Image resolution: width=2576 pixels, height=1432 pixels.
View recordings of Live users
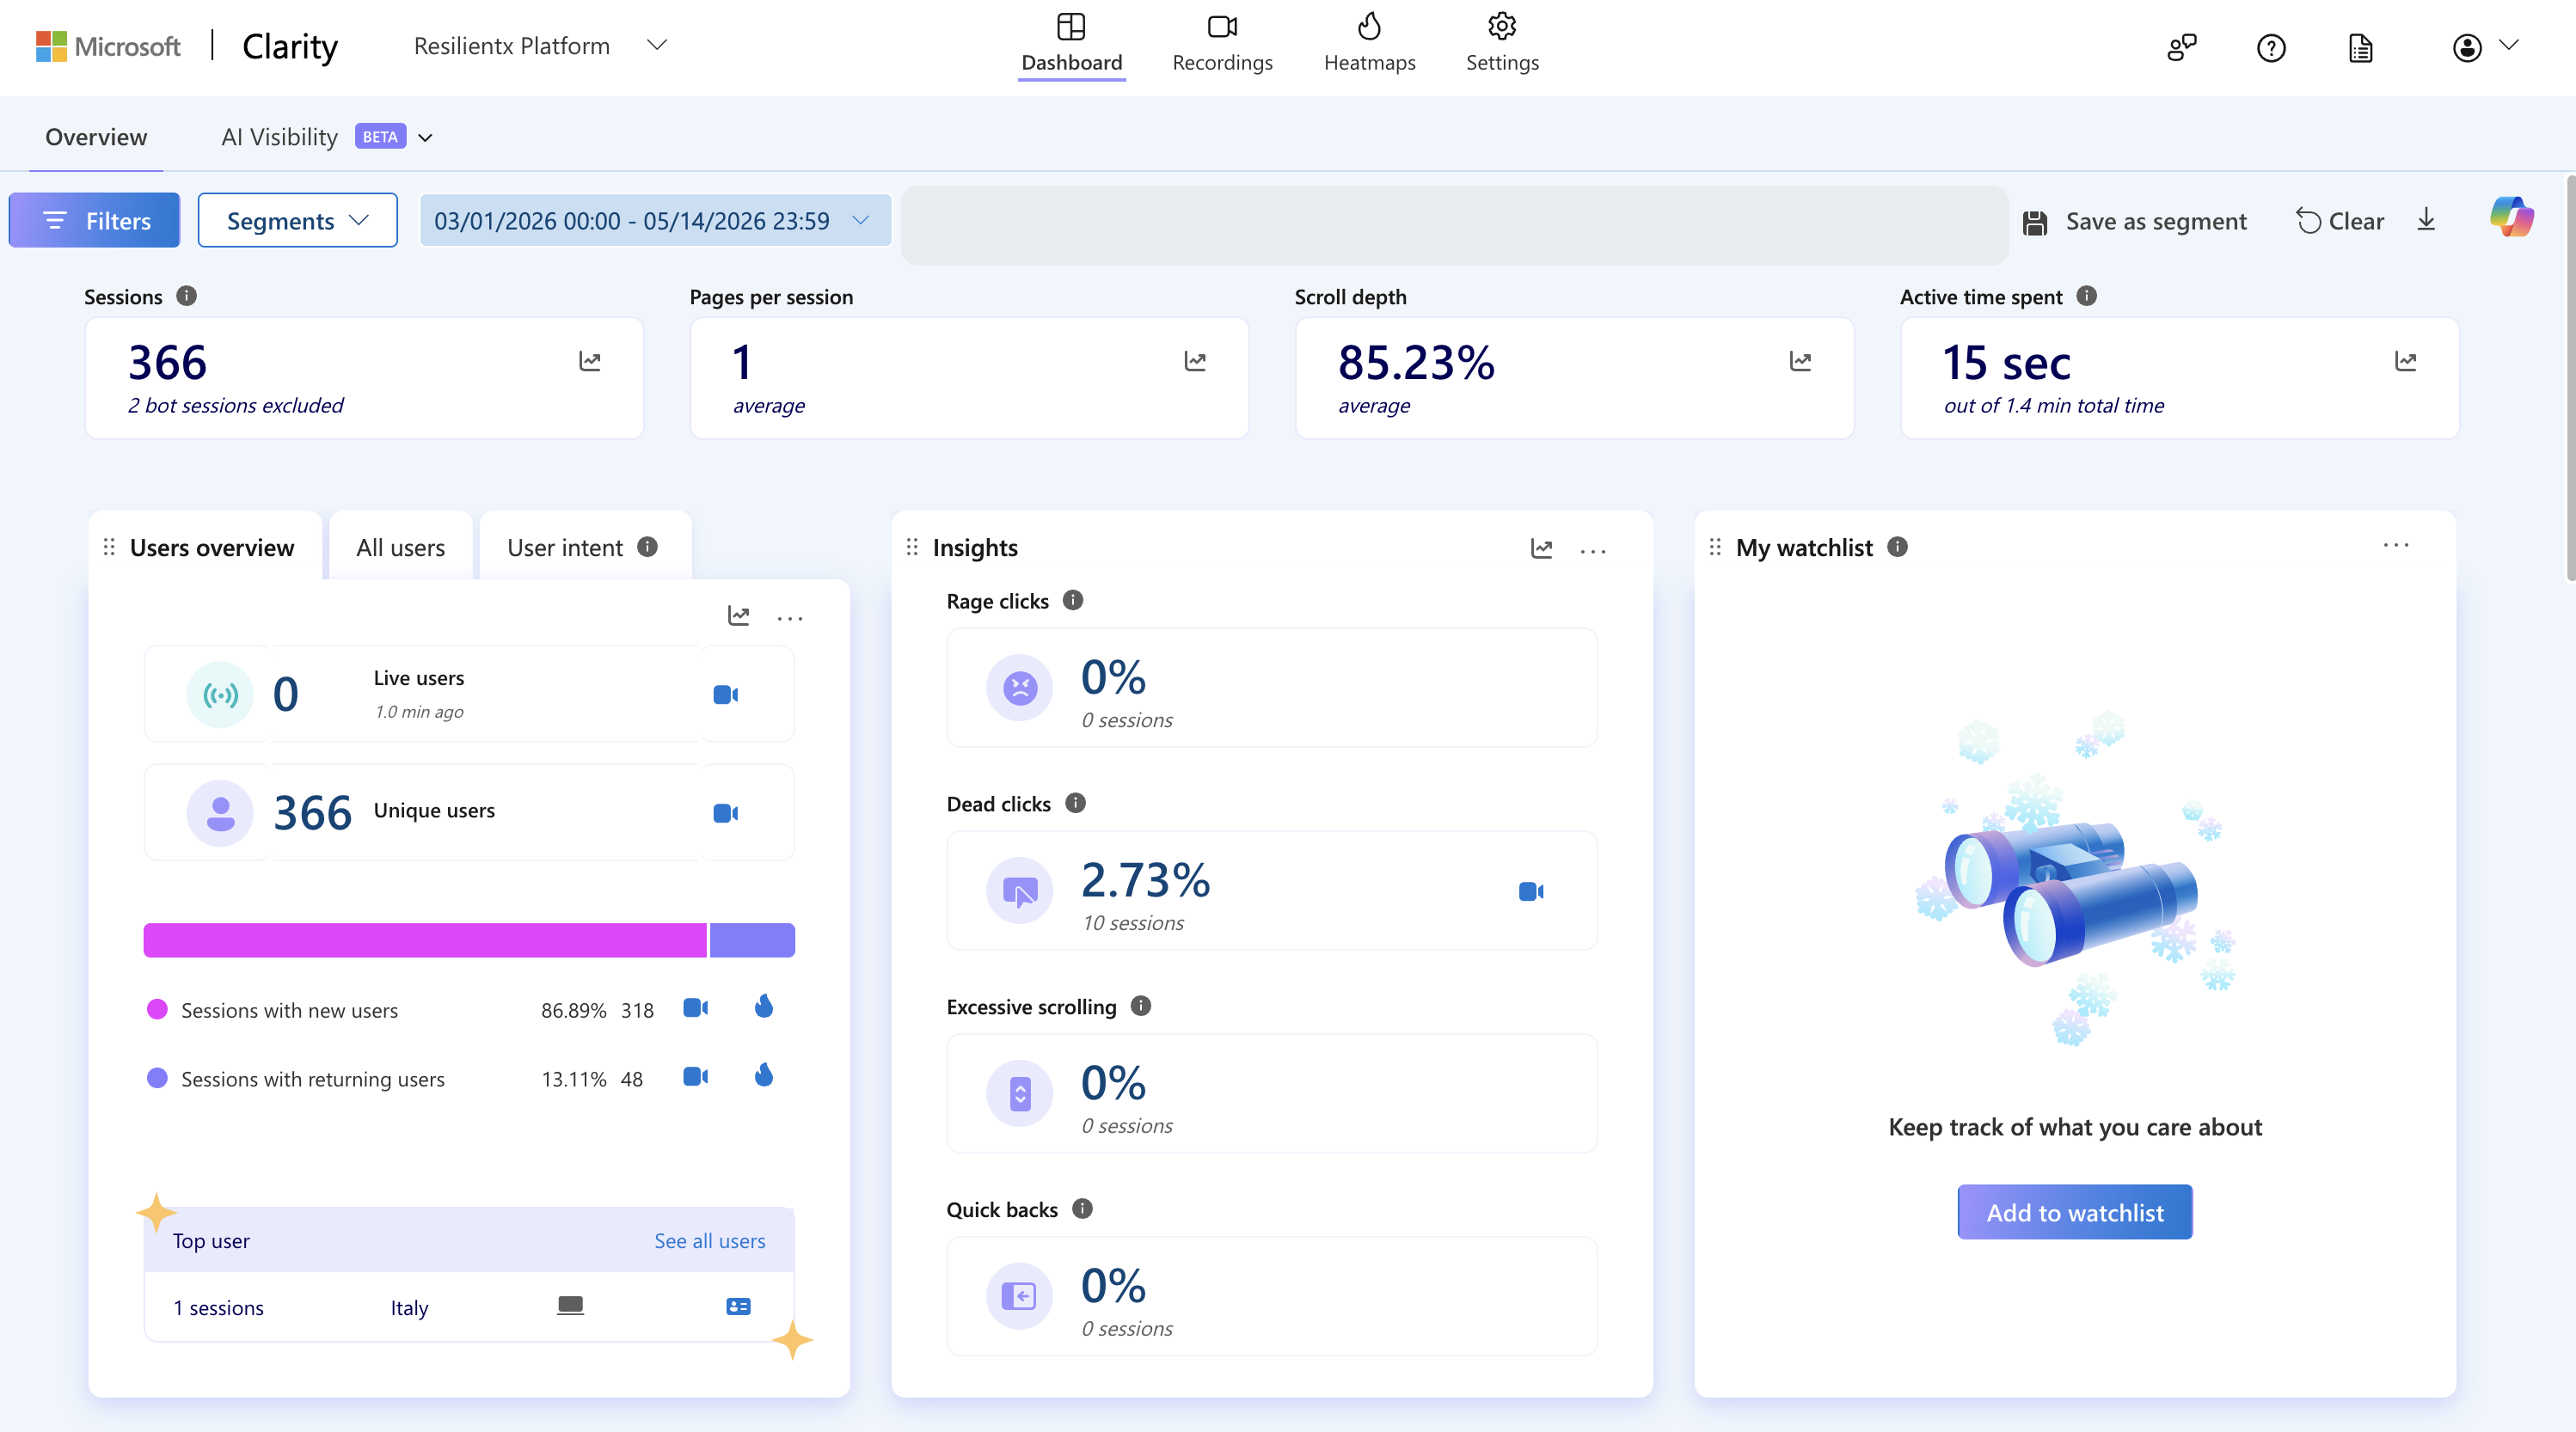tap(726, 694)
